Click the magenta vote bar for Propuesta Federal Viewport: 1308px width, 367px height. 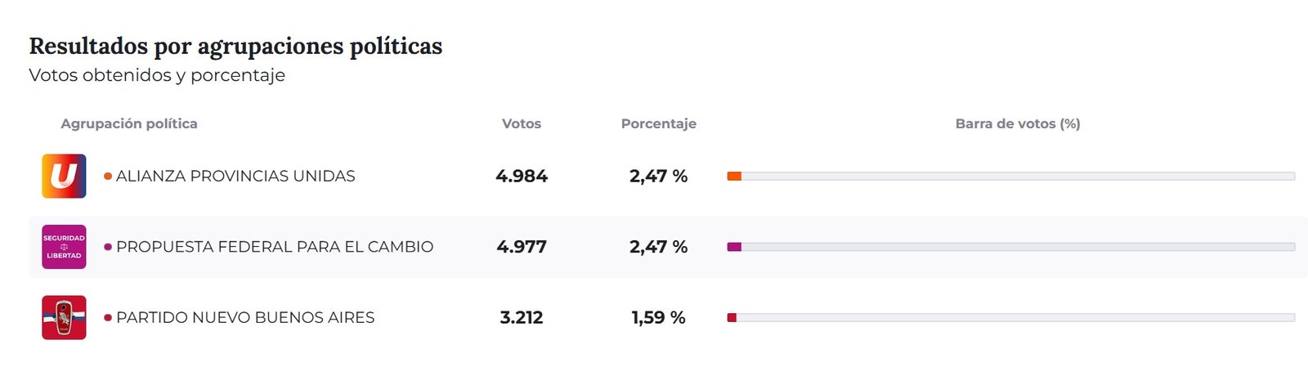(x=734, y=247)
